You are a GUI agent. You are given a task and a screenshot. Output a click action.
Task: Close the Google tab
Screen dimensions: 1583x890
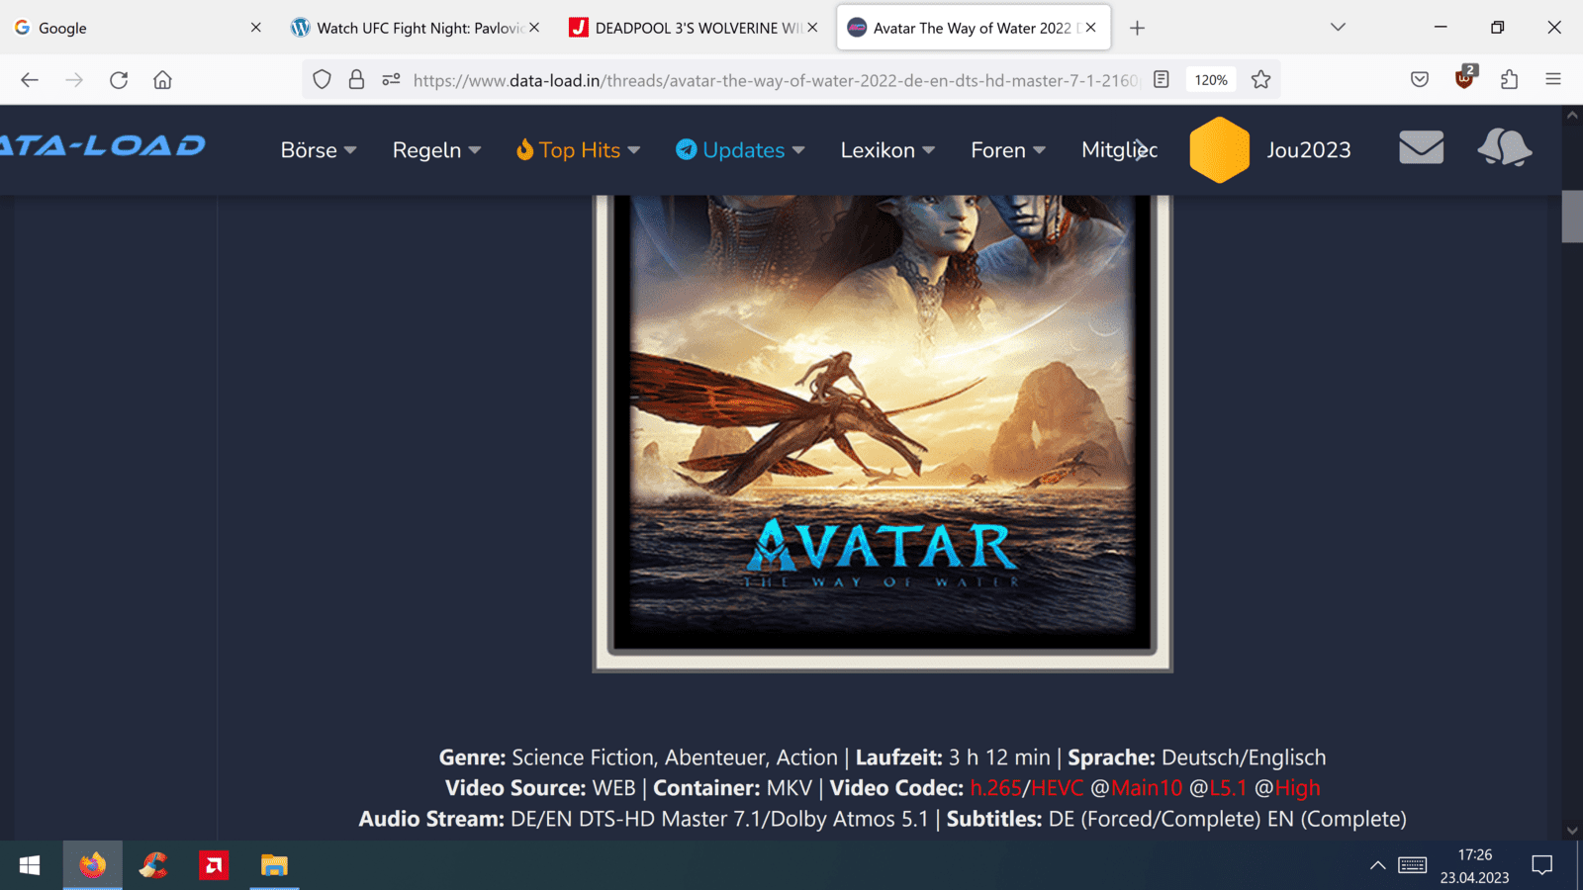click(255, 28)
